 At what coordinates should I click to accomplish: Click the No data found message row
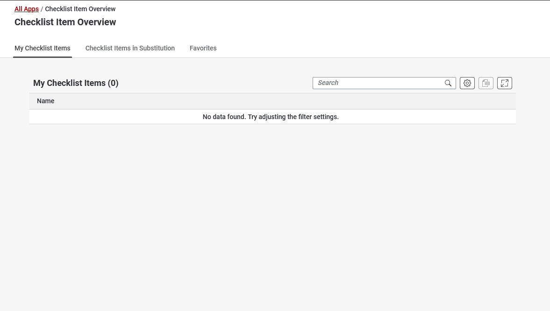[271, 117]
